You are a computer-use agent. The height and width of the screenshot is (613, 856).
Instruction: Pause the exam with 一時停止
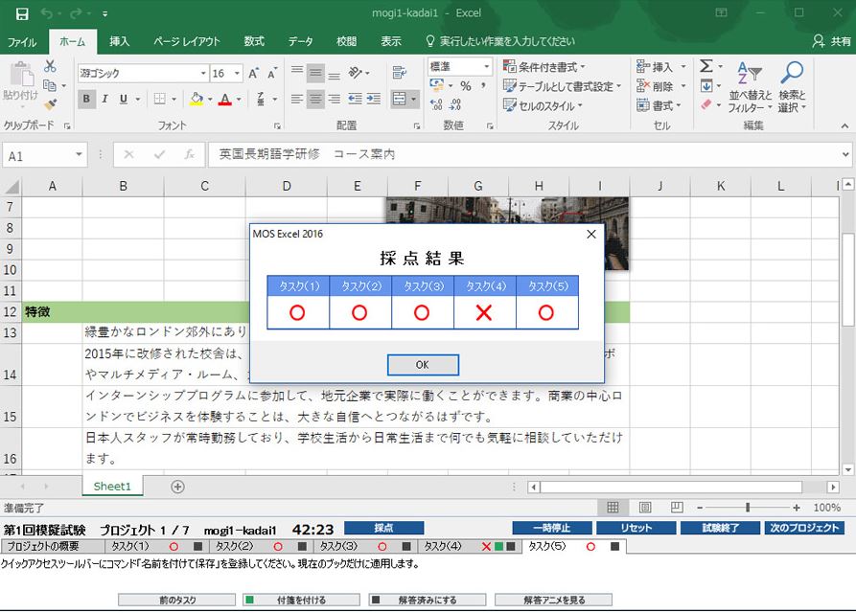coord(552,528)
